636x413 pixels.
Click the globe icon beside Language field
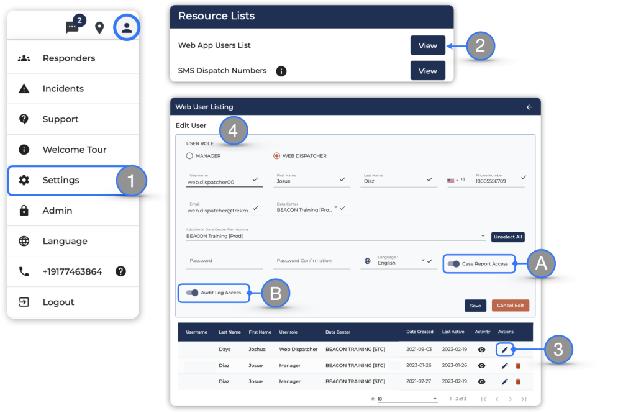[x=367, y=261]
